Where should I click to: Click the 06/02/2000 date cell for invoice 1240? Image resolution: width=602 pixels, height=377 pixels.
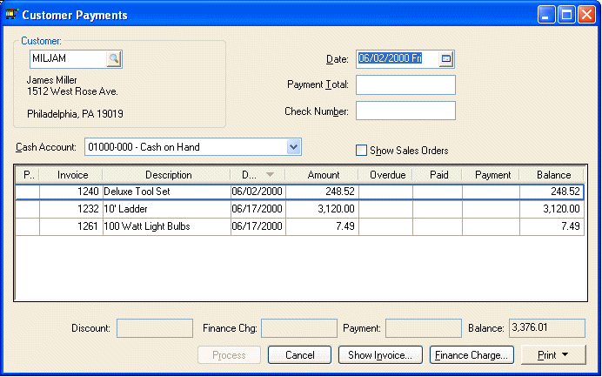coord(258,192)
